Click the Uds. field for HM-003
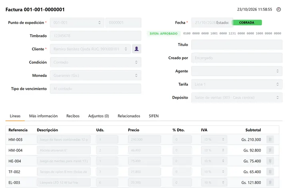The image size is (288, 188). tap(107, 139)
